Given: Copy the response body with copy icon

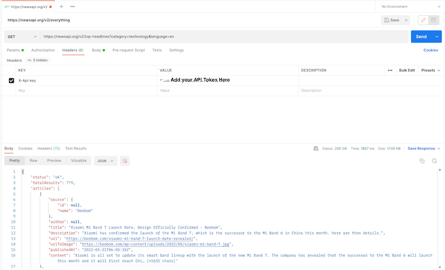Looking at the screenshot, I should pos(422,161).
